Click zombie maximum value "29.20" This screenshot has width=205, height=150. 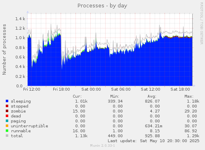tap(191, 111)
